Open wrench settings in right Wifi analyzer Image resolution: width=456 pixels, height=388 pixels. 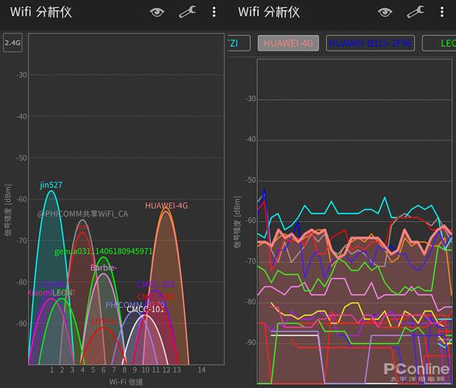(x=416, y=12)
